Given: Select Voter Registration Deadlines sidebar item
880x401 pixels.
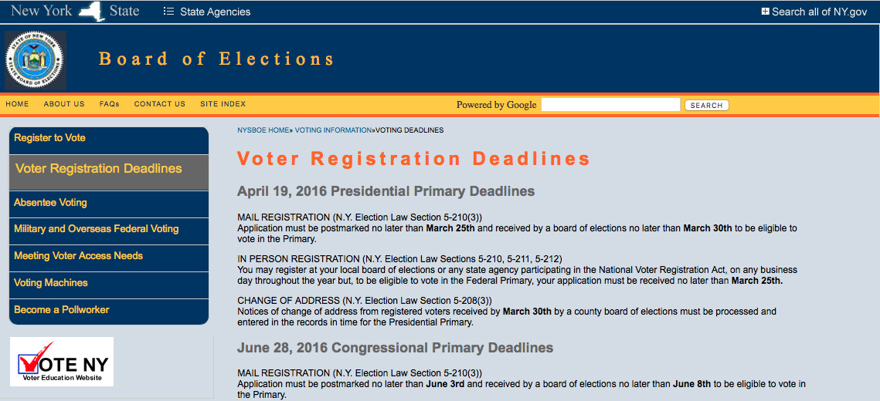Looking at the screenshot, I should tap(99, 169).
